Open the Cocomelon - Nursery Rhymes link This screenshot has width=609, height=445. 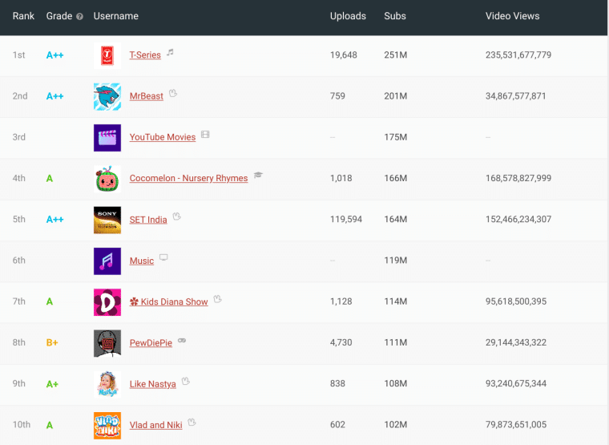(188, 178)
